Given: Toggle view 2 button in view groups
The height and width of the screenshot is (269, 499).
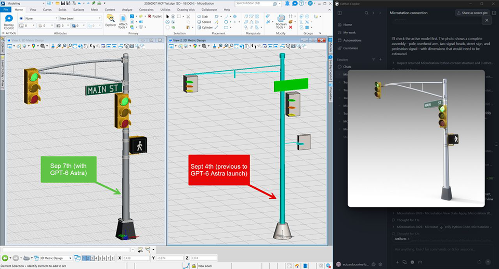Looking at the screenshot, I should tap(88, 258).
